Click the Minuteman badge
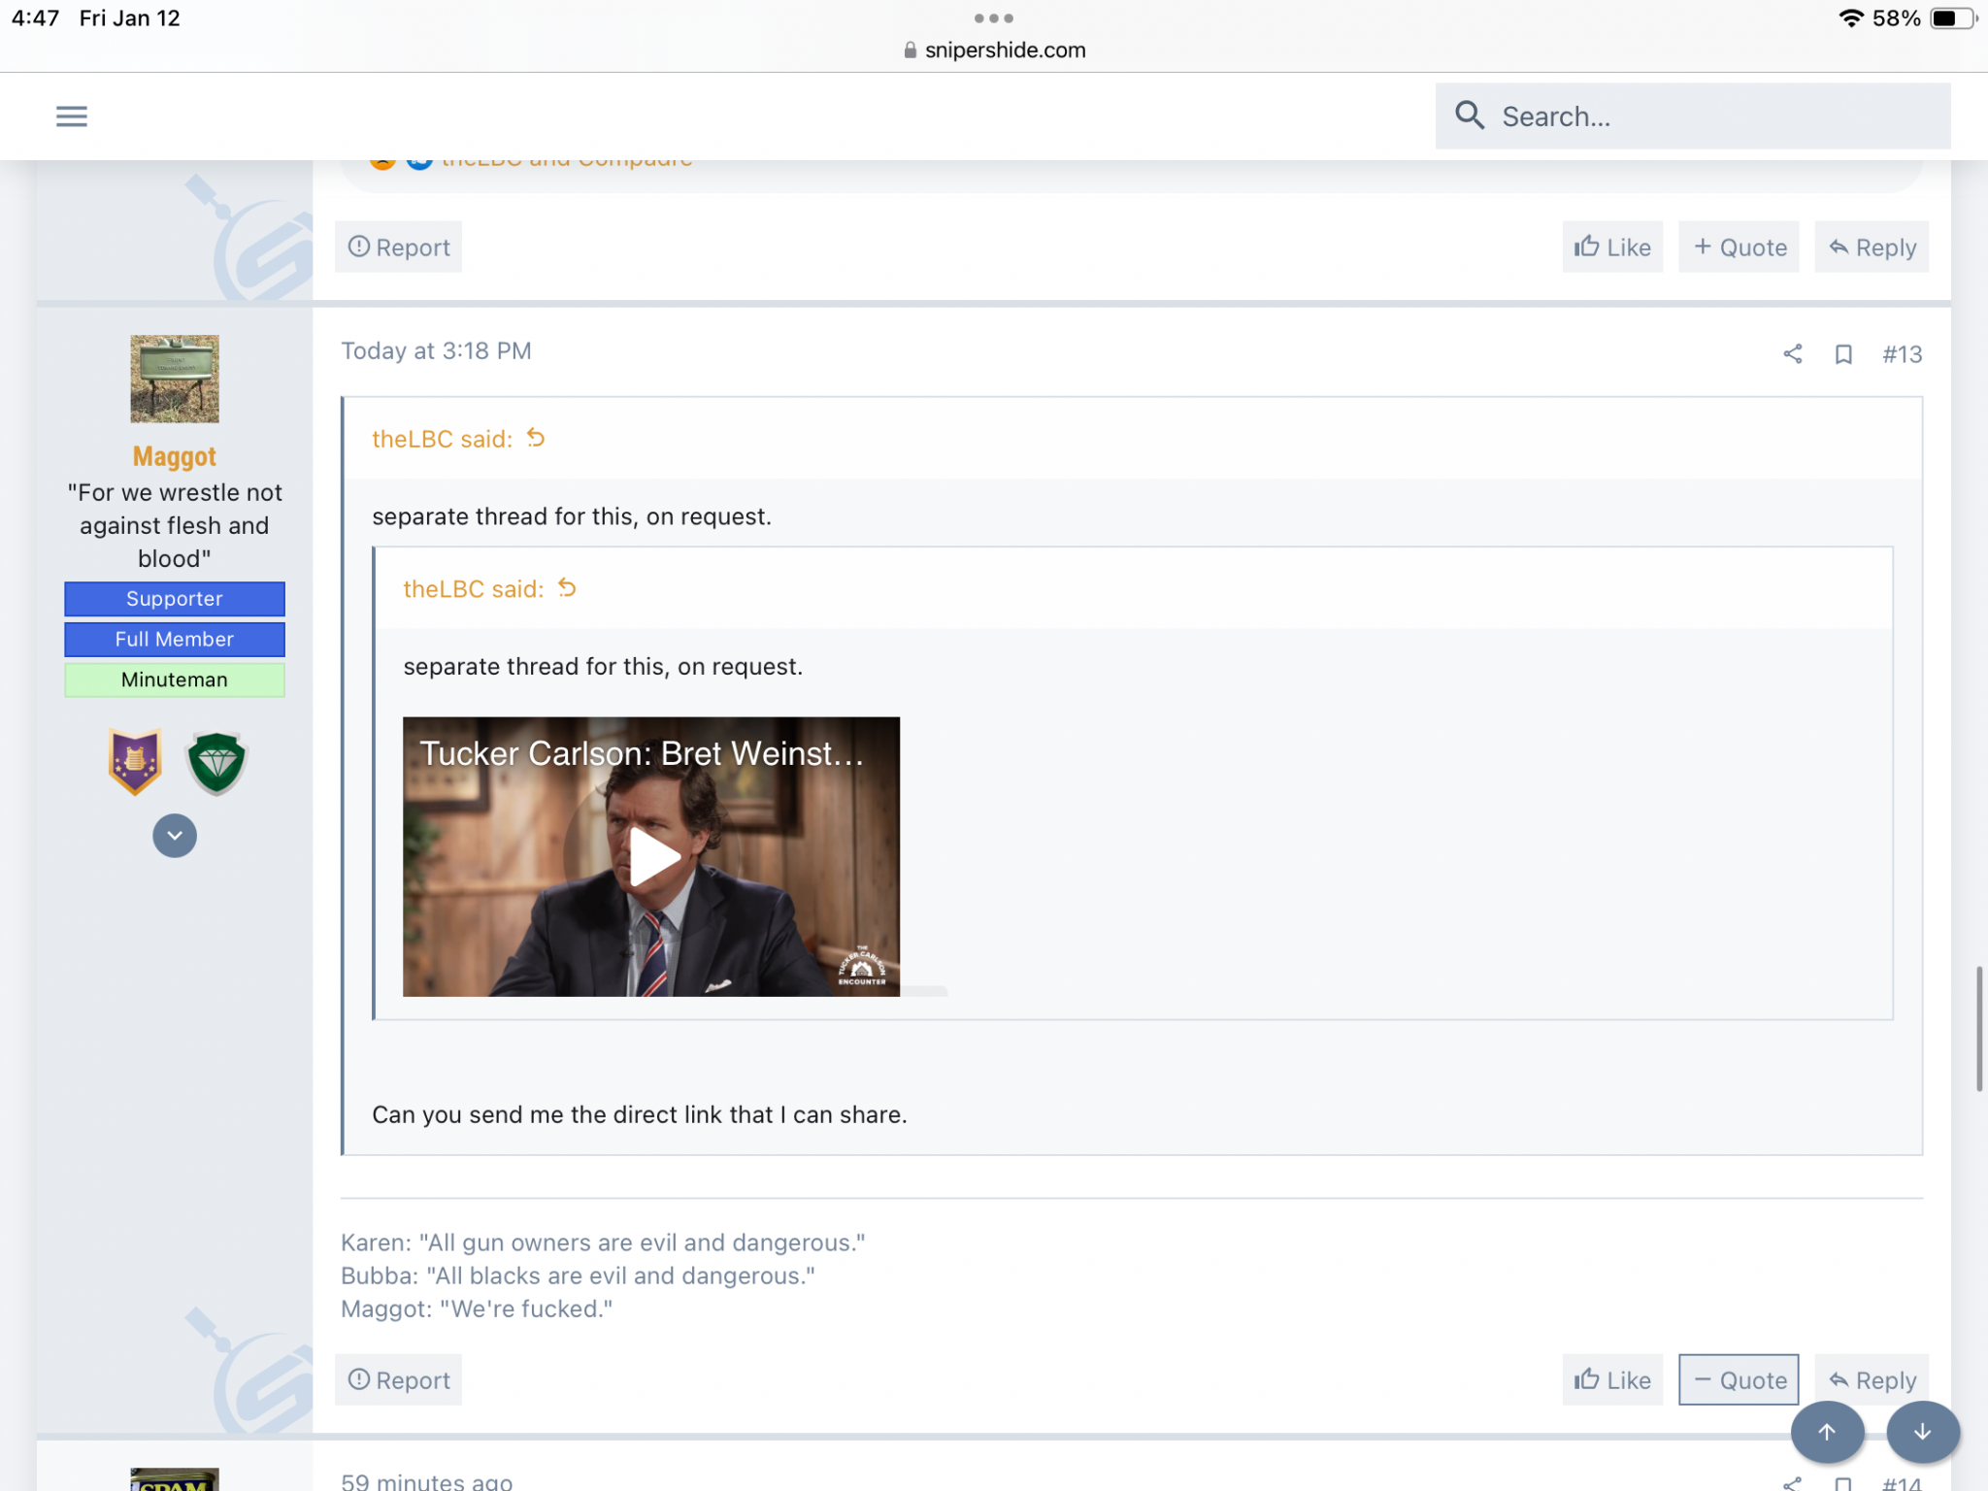This screenshot has height=1491, width=1988. tap(175, 679)
